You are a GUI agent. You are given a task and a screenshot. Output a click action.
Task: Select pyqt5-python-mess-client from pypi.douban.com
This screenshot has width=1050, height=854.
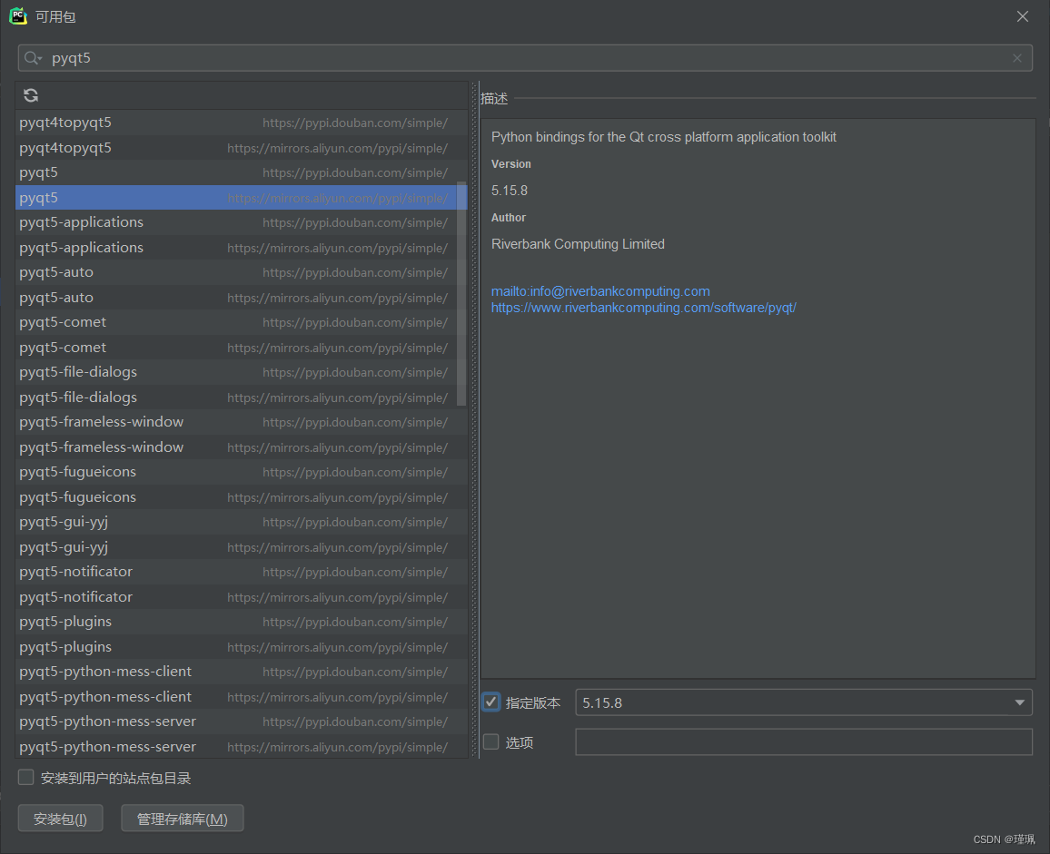(x=241, y=672)
